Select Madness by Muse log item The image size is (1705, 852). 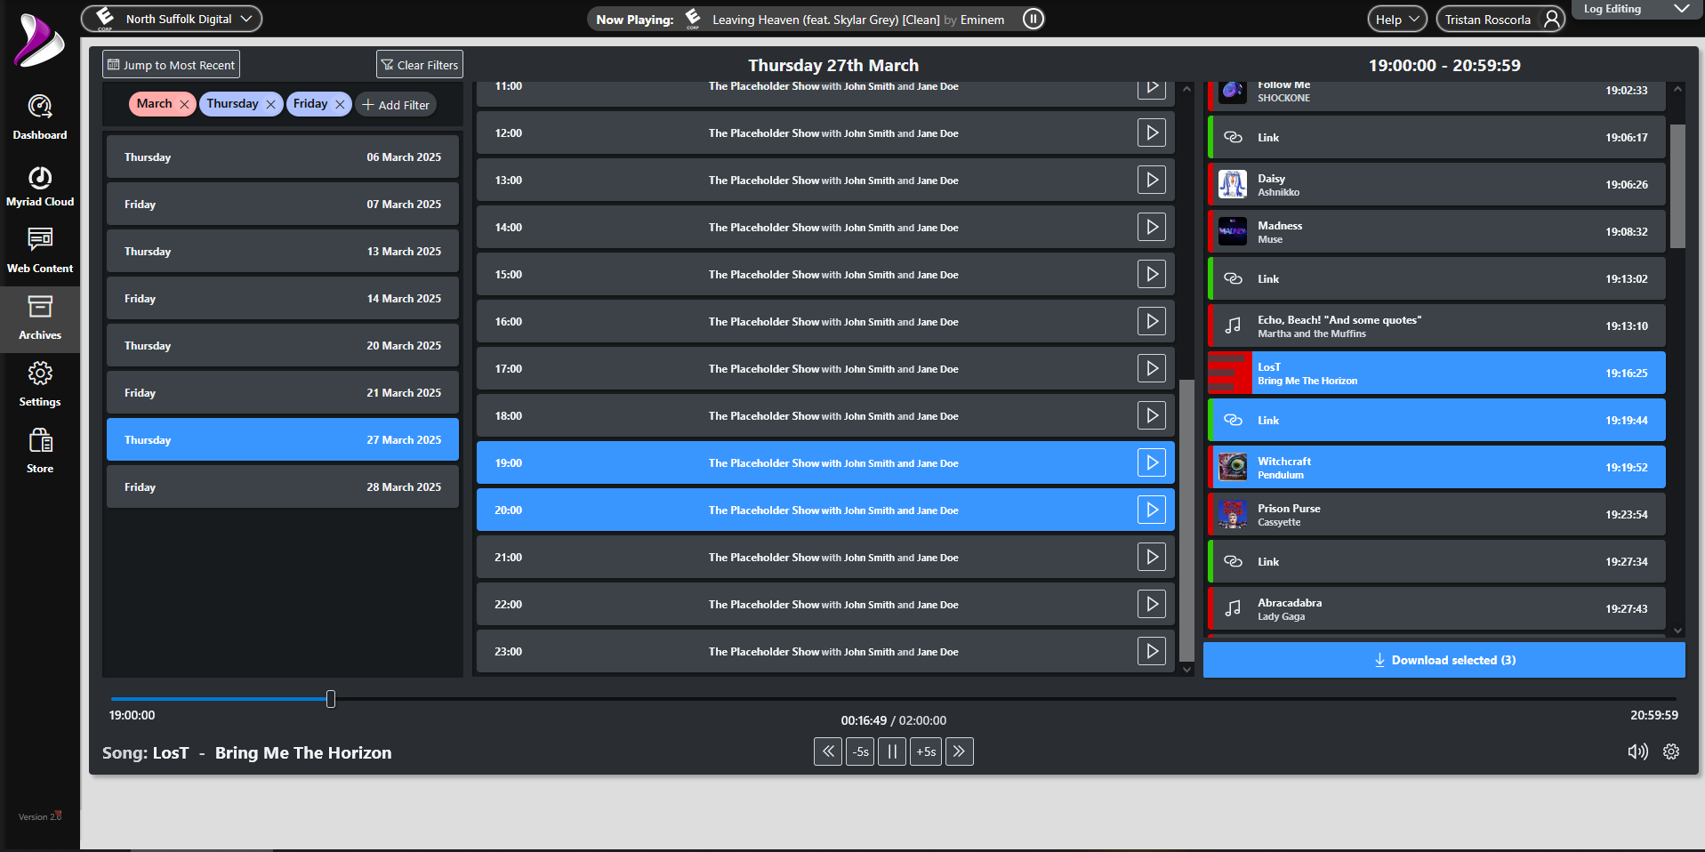click(1436, 231)
